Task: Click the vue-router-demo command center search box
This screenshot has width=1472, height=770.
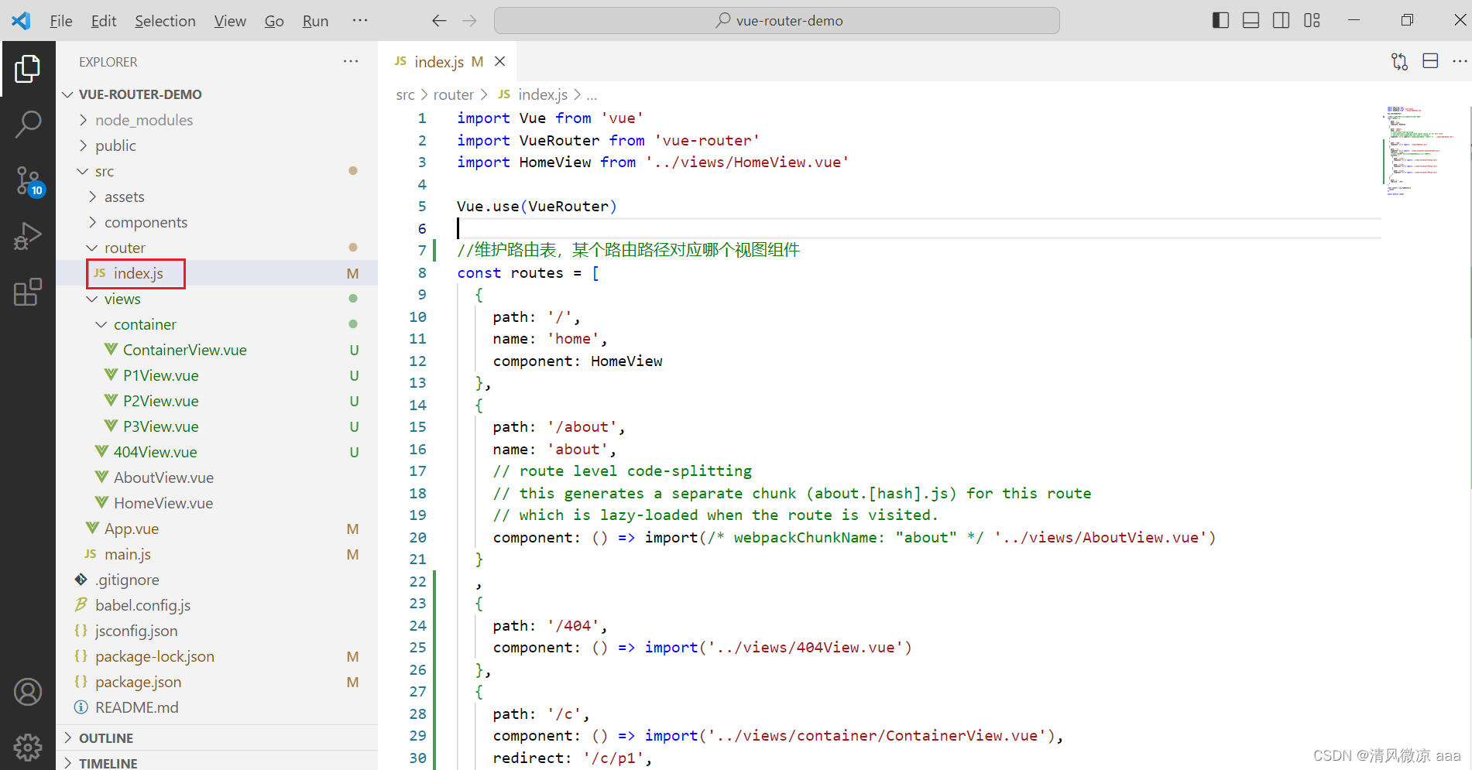Action: tap(777, 21)
